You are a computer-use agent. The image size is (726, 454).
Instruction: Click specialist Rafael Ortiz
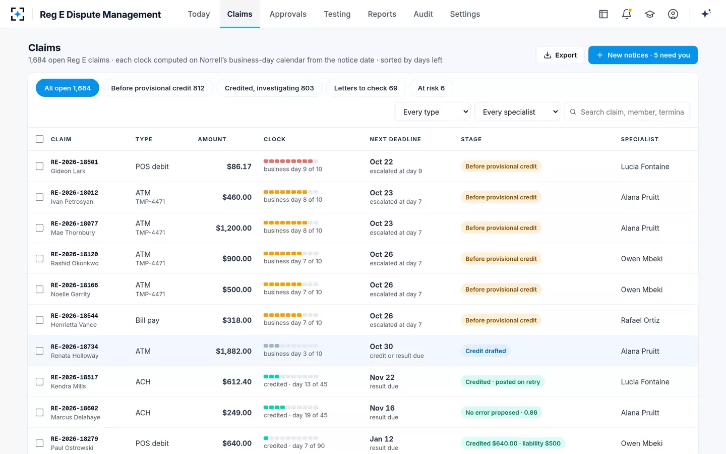(640, 320)
